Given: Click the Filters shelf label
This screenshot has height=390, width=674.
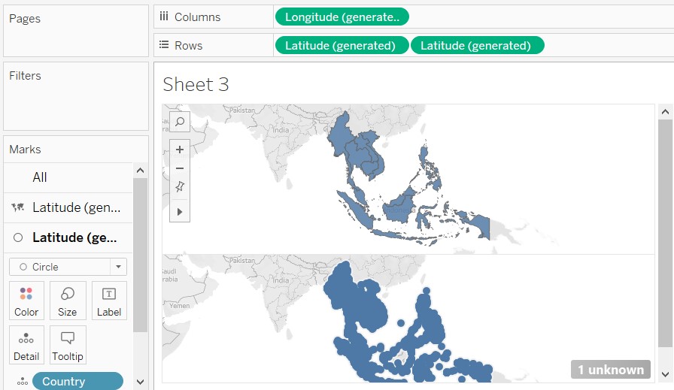Looking at the screenshot, I should 25,76.
